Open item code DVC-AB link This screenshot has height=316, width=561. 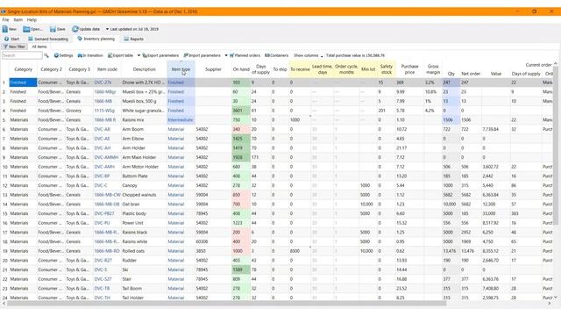pos(102,129)
